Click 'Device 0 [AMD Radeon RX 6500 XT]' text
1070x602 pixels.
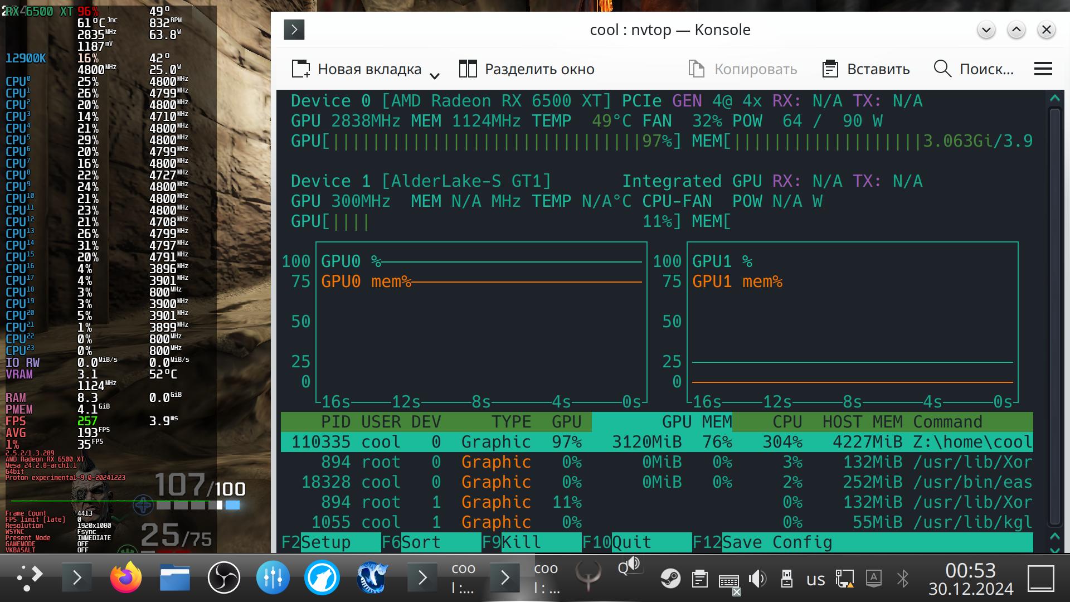(x=451, y=101)
